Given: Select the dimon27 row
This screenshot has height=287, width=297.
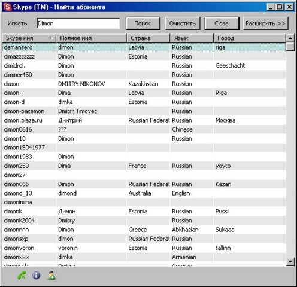Looking at the screenshot, I should pyautogui.click(x=144, y=175).
